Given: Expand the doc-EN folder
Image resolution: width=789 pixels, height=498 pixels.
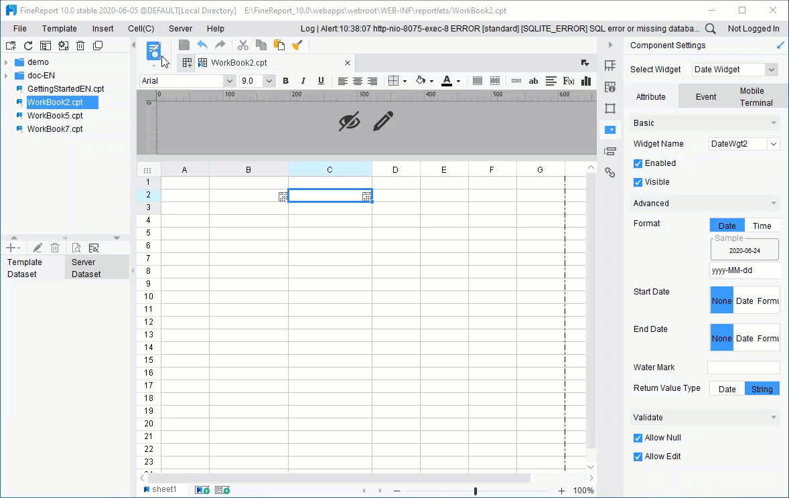Looking at the screenshot, I should click(6, 76).
